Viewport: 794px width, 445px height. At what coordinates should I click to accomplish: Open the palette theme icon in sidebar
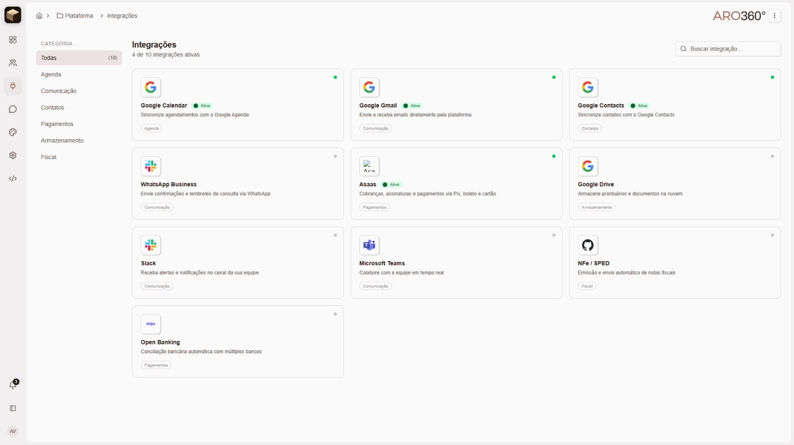13,132
